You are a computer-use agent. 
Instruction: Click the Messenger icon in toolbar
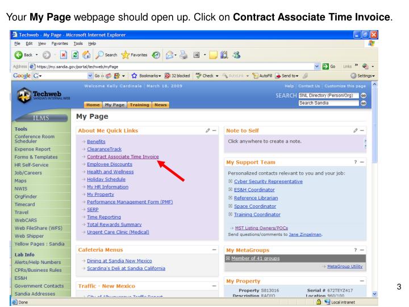(236, 55)
